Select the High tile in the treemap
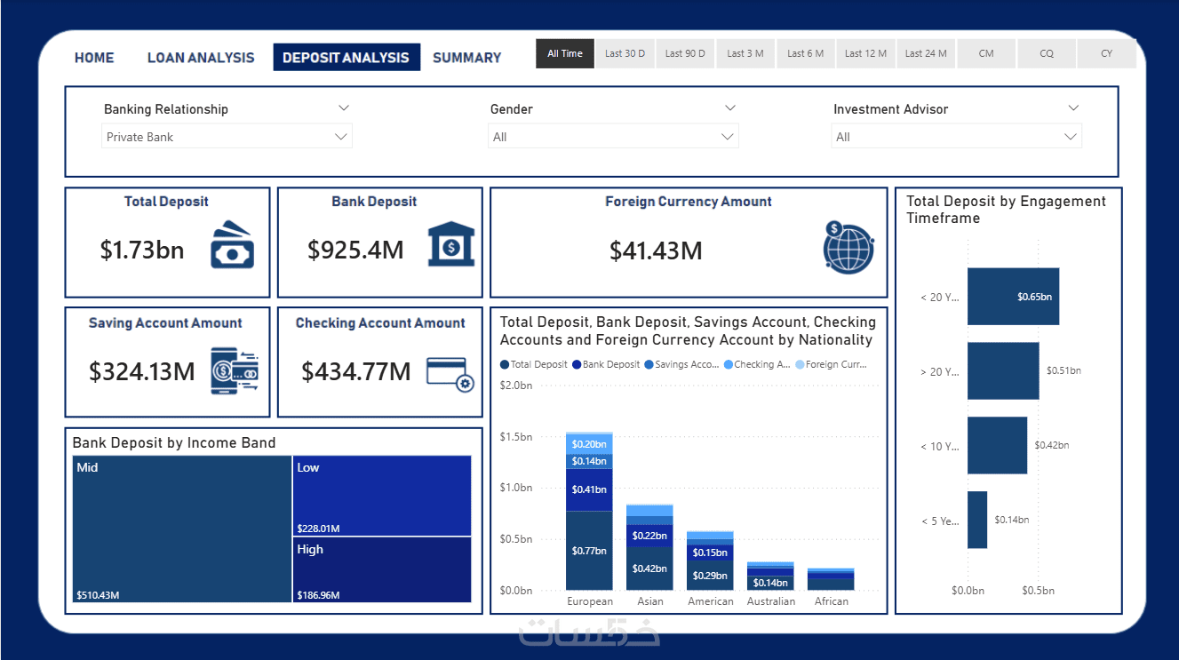 point(382,570)
